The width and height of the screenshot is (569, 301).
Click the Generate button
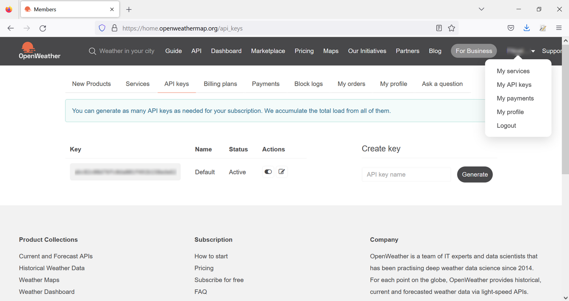[x=474, y=174]
